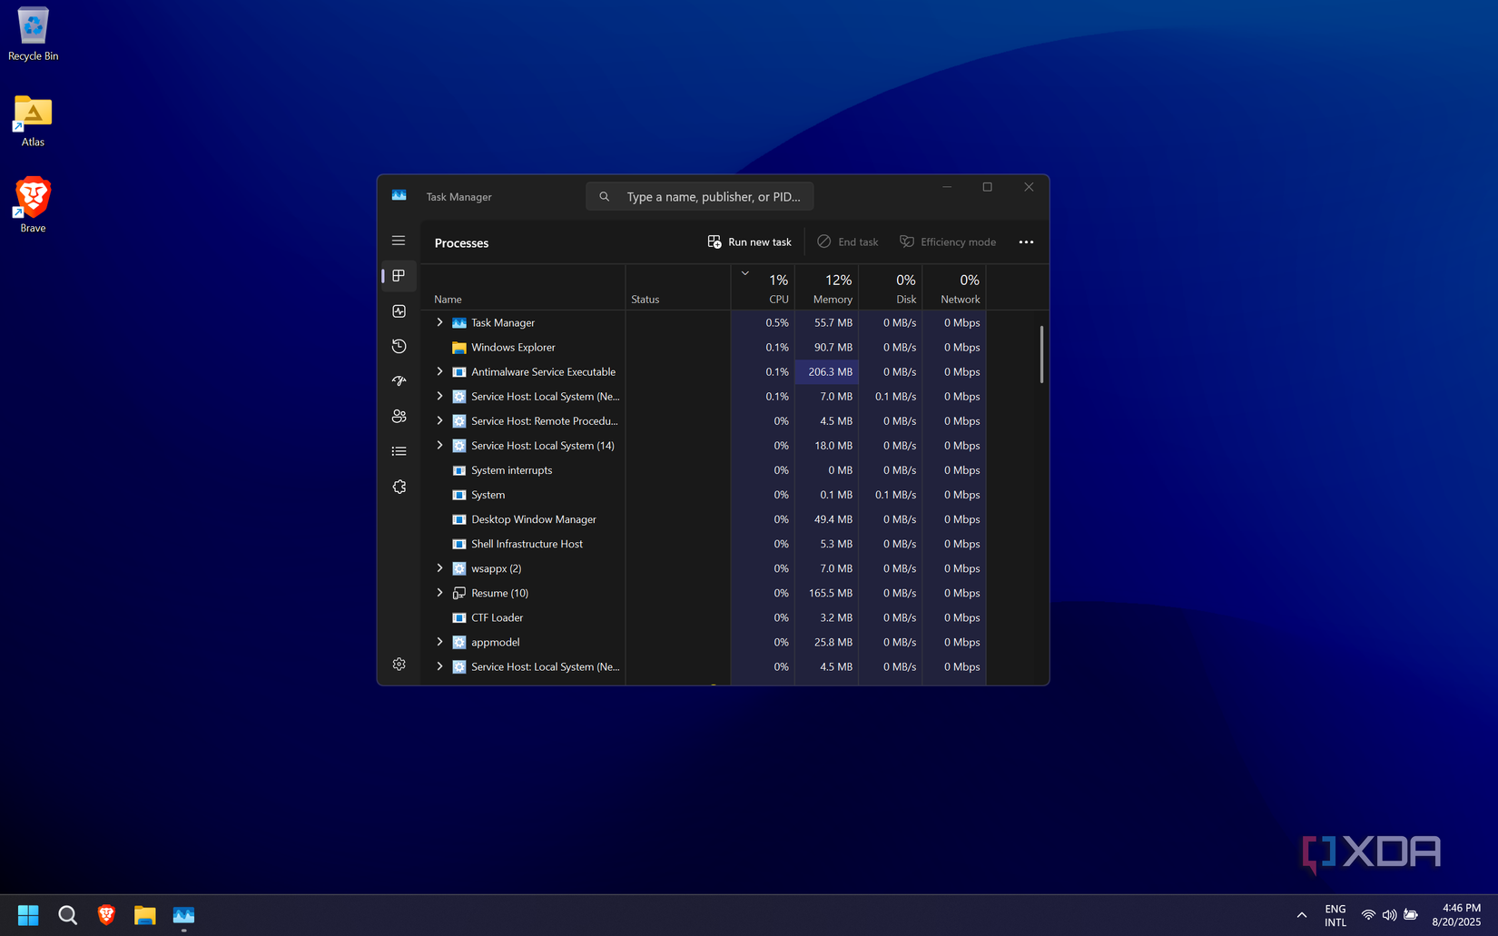
Task: Open Windows Search from the taskbar
Action: pyautogui.click(x=67, y=914)
